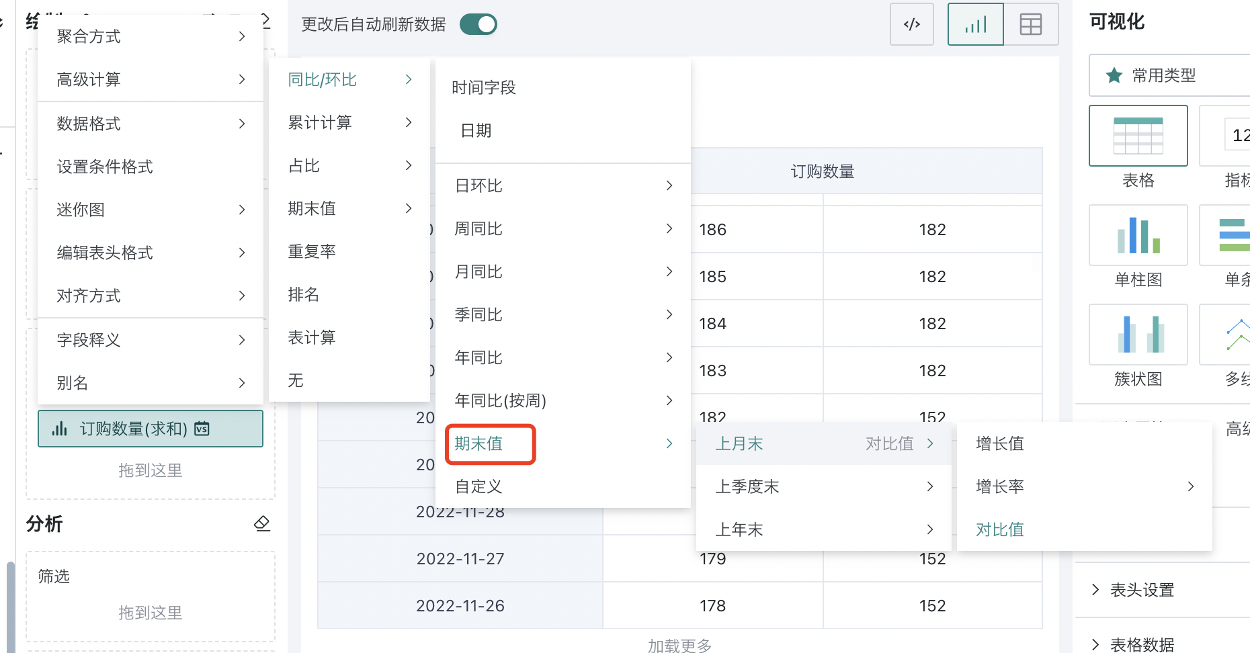Toggle 更改后自动刷新数据 switch off
Screen dimensions: 1250x653
tap(478, 25)
